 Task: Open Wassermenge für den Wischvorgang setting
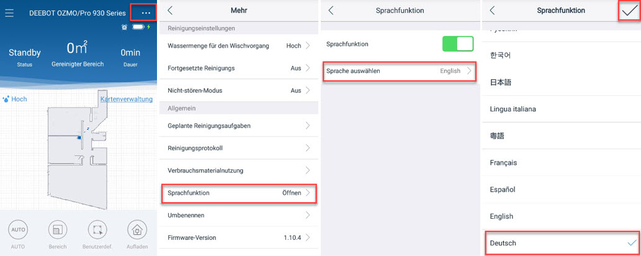tap(238, 46)
